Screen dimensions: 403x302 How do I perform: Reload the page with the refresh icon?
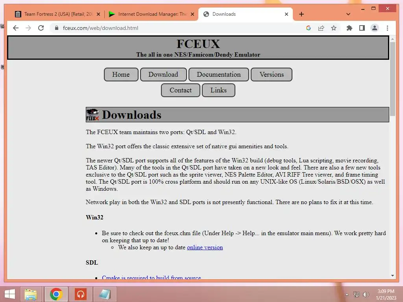click(x=41, y=28)
